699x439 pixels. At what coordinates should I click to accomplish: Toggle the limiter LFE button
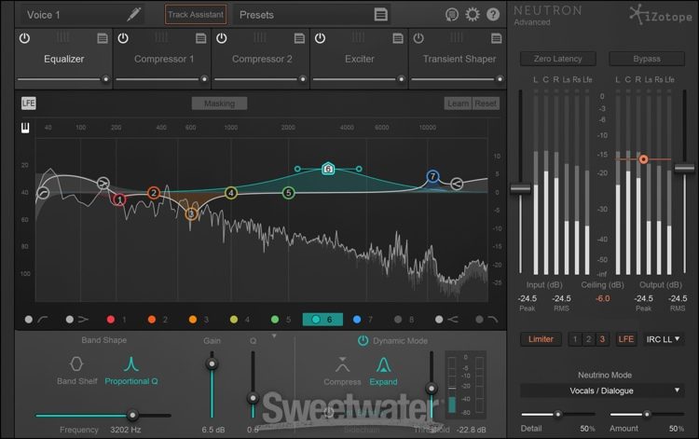click(626, 339)
